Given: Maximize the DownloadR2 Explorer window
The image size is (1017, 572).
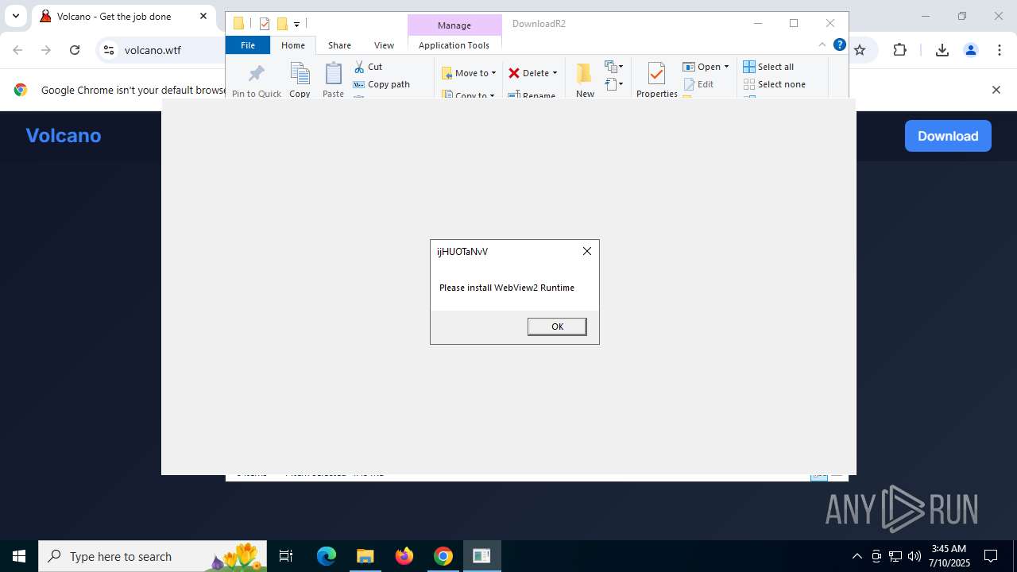Looking at the screenshot, I should click(794, 23).
